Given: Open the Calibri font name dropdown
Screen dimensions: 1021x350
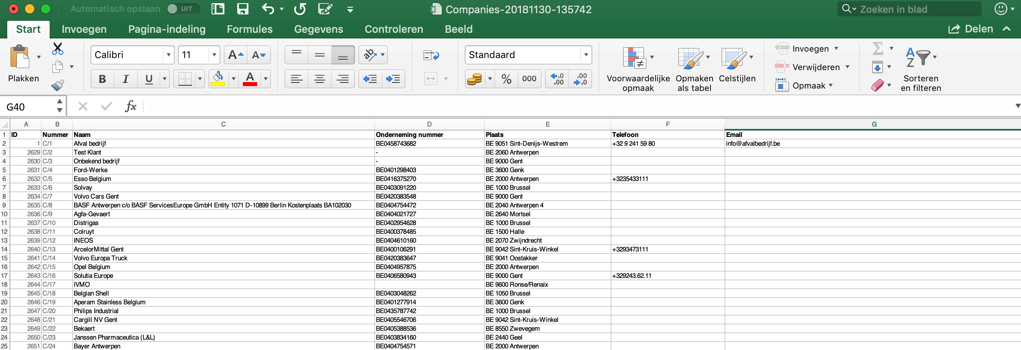Looking at the screenshot, I should click(x=169, y=55).
